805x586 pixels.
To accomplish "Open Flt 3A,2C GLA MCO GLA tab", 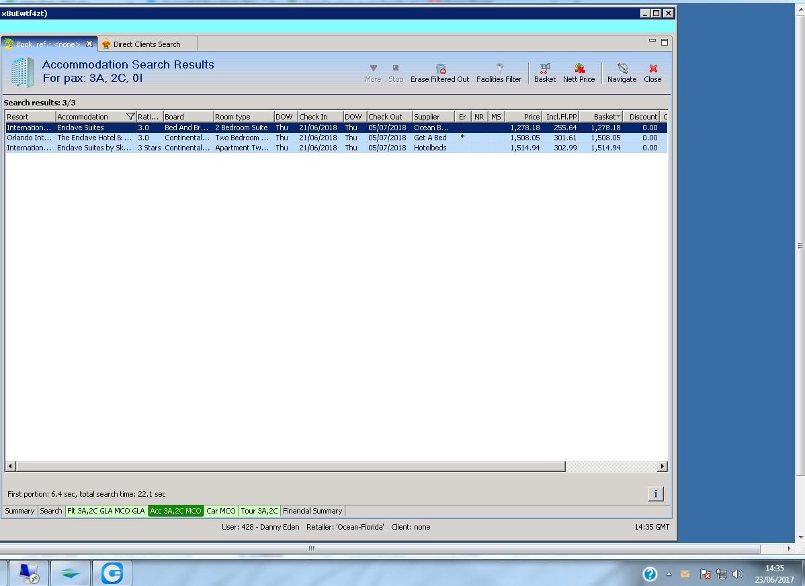I will (106, 511).
